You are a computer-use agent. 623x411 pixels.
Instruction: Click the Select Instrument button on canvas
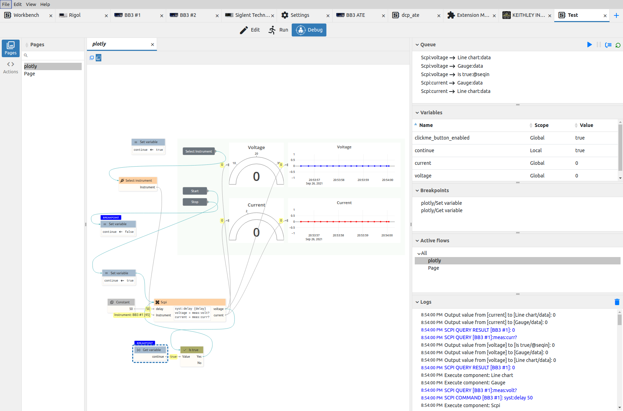point(198,151)
